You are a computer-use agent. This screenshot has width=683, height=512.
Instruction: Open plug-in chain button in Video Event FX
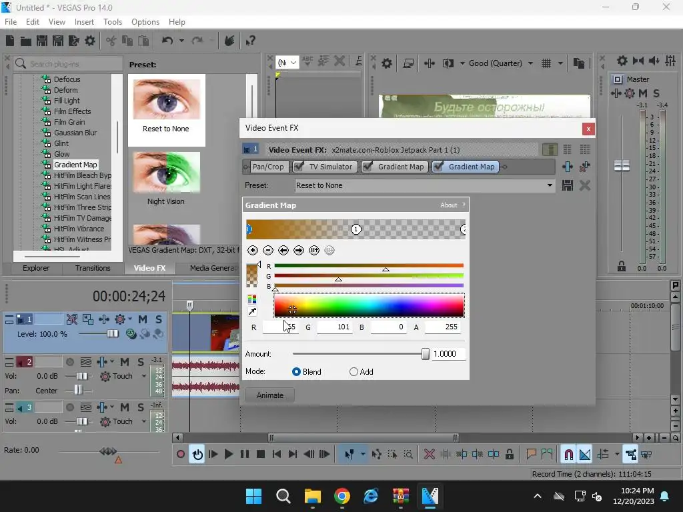tap(567, 167)
